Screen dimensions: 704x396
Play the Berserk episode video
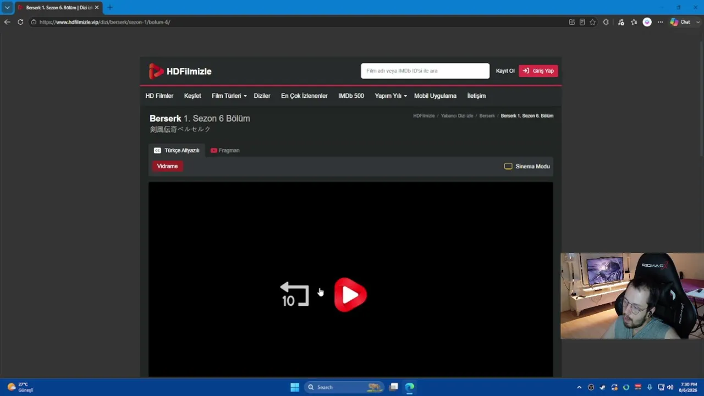click(350, 295)
